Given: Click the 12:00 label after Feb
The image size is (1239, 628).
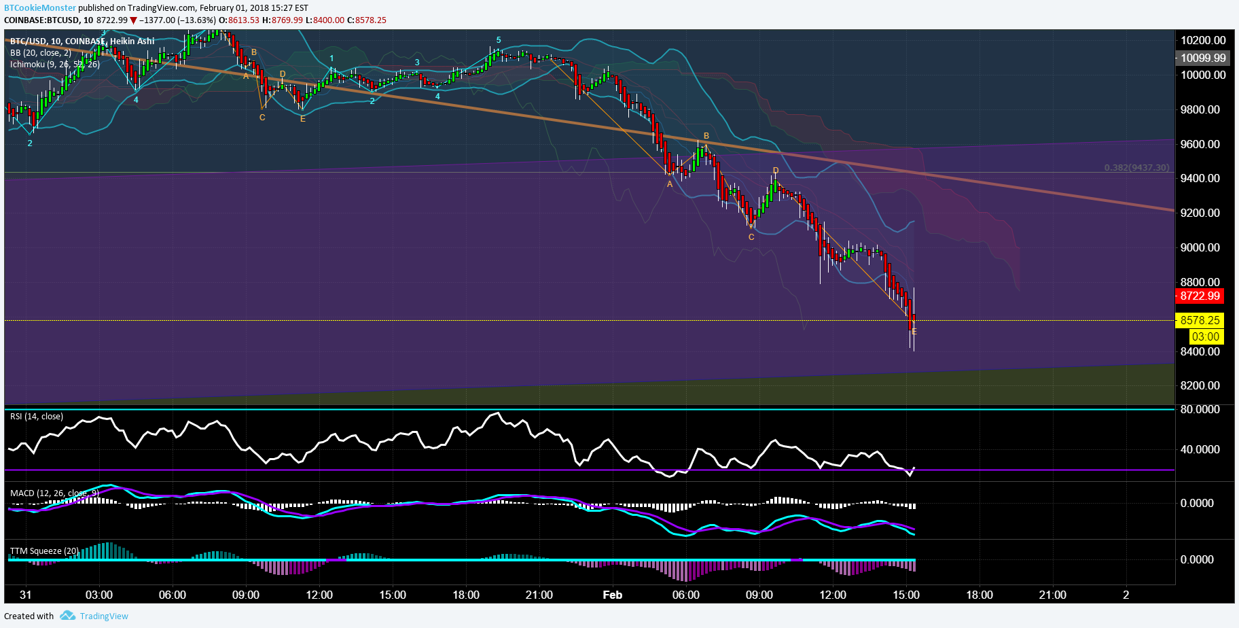Looking at the screenshot, I should (833, 595).
